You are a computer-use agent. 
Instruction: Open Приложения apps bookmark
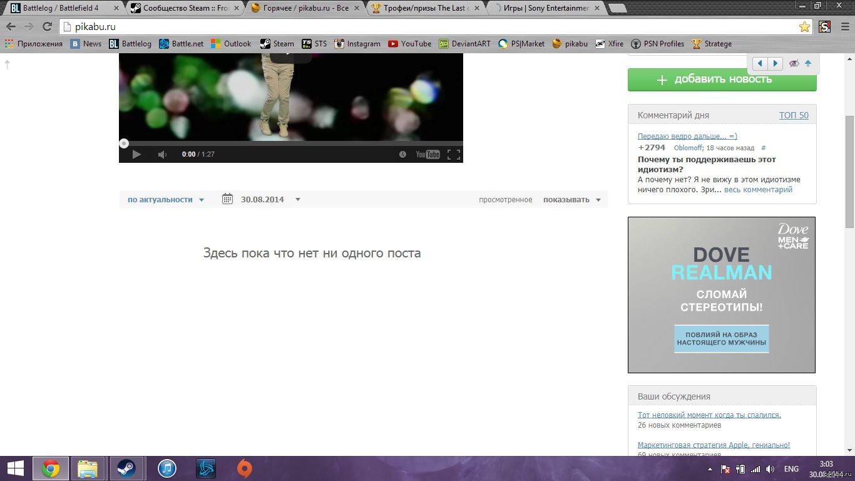point(34,44)
